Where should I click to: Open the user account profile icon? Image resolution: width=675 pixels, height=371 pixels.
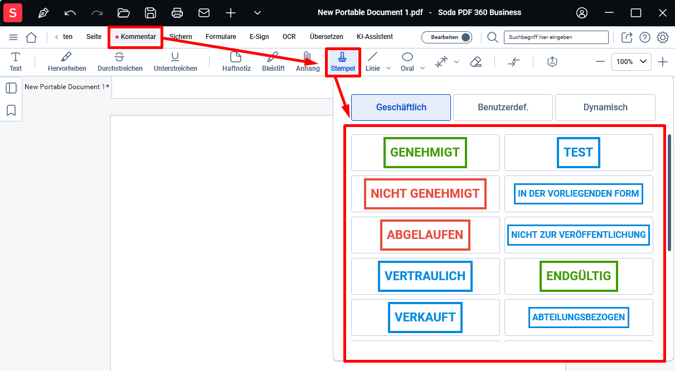582,12
